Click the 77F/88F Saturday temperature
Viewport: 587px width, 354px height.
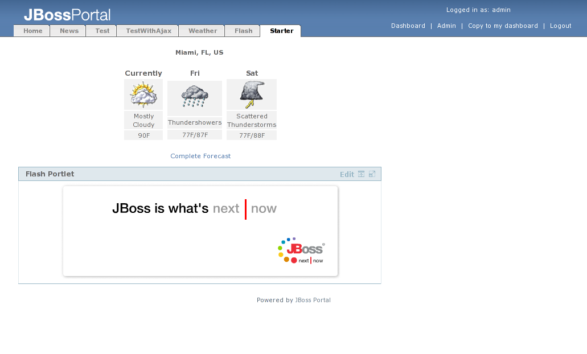(252, 135)
